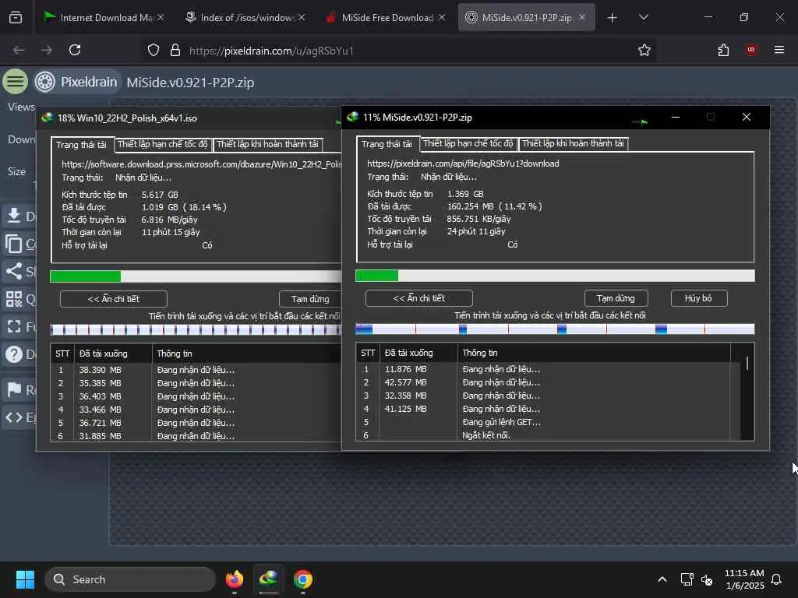Open Google Chrome from the taskbar
The height and width of the screenshot is (598, 798).
pyautogui.click(x=303, y=579)
